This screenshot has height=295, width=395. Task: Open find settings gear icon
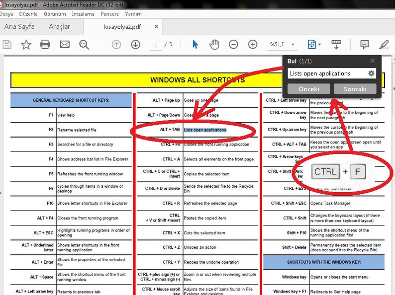(371, 74)
